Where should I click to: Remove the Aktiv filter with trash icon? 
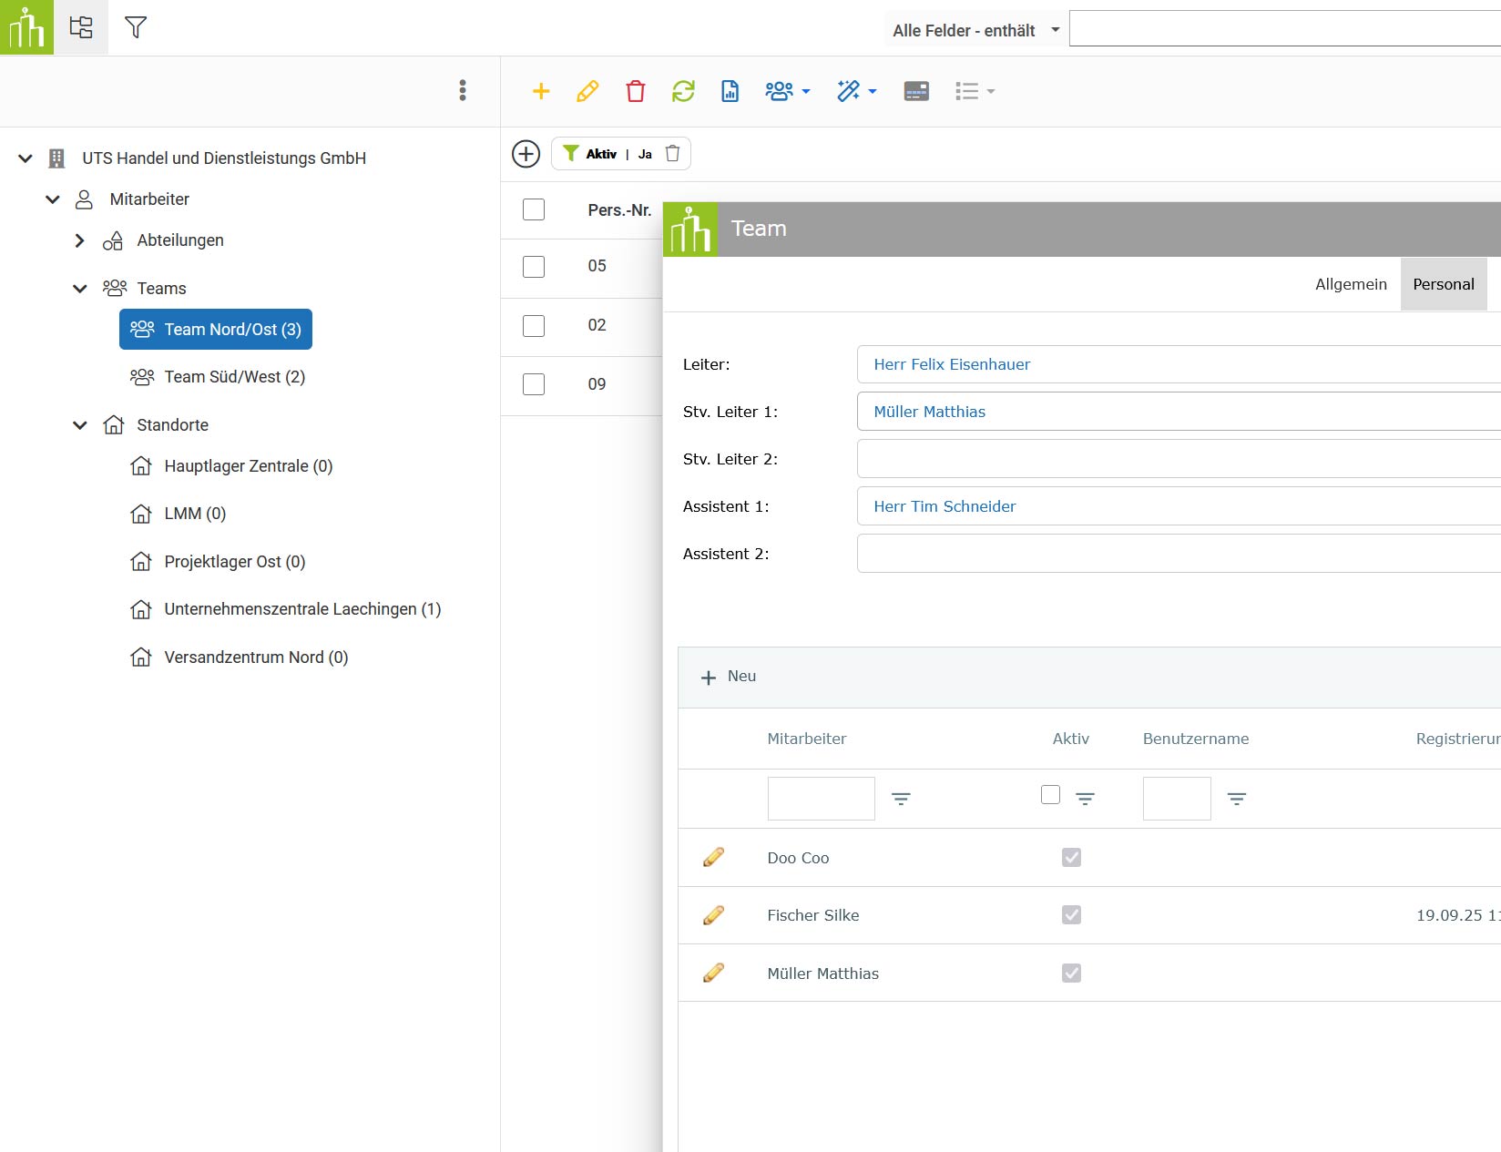click(672, 154)
